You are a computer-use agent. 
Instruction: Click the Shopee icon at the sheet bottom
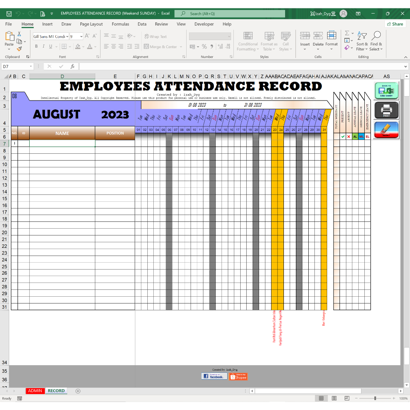[238, 376]
